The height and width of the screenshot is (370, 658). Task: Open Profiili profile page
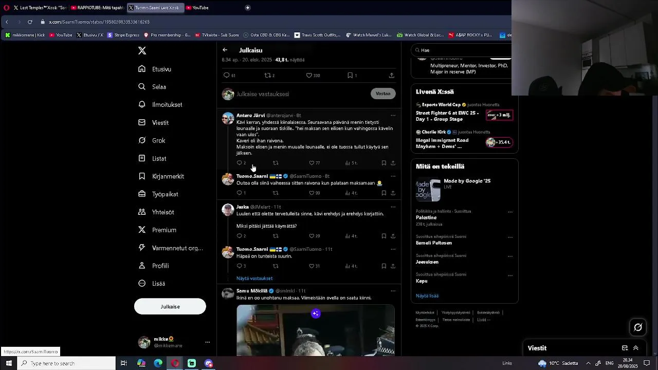pyautogui.click(x=154, y=266)
